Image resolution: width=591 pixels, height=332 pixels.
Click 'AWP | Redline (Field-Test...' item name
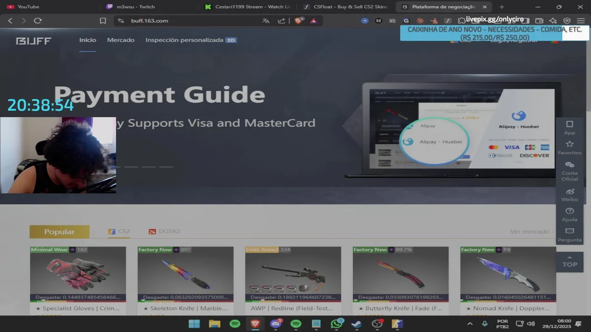(x=292, y=308)
